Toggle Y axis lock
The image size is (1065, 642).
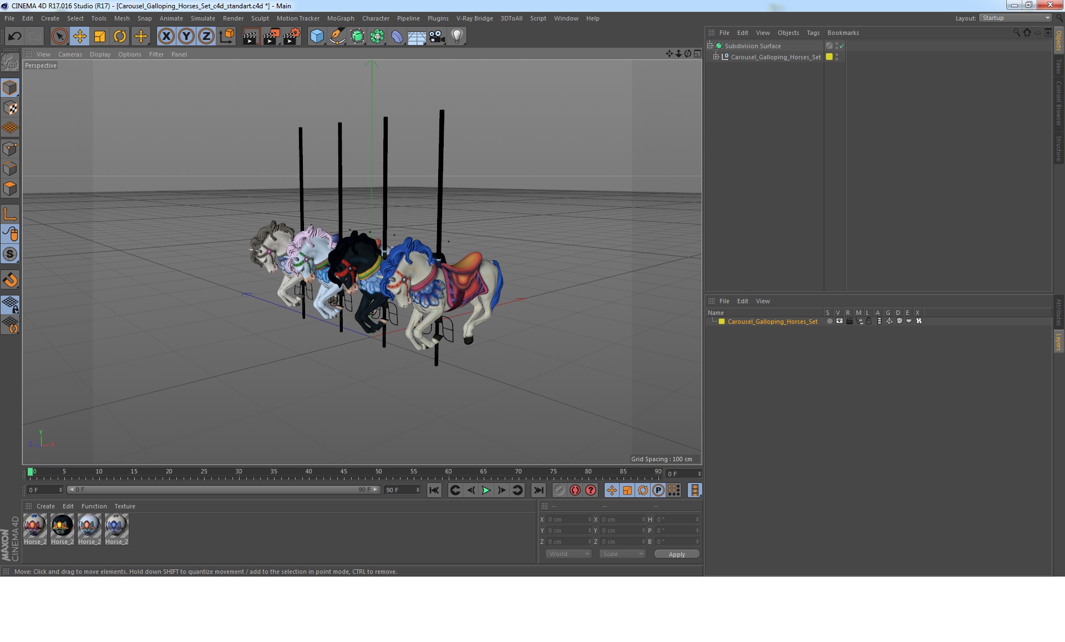(x=186, y=37)
